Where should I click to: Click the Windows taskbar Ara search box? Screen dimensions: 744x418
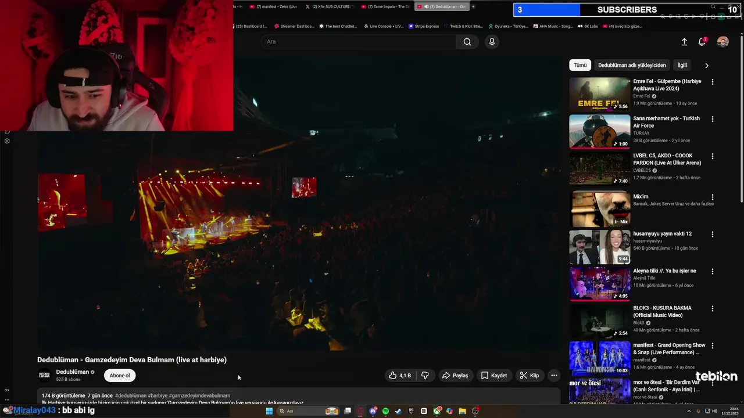point(308,411)
